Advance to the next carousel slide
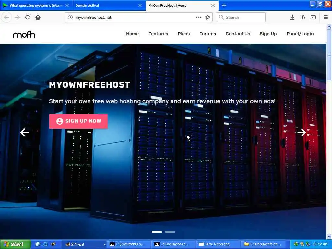332x249 pixels. (x=302, y=133)
